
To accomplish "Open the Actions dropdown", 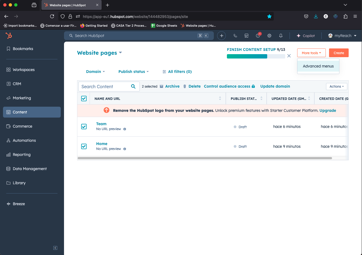I will coord(336,87).
